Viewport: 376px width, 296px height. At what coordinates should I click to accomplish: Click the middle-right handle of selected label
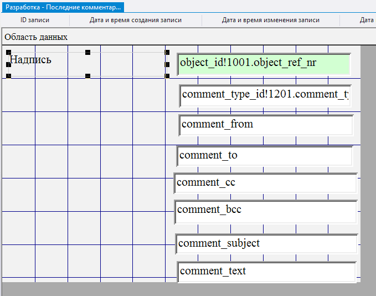167,64
